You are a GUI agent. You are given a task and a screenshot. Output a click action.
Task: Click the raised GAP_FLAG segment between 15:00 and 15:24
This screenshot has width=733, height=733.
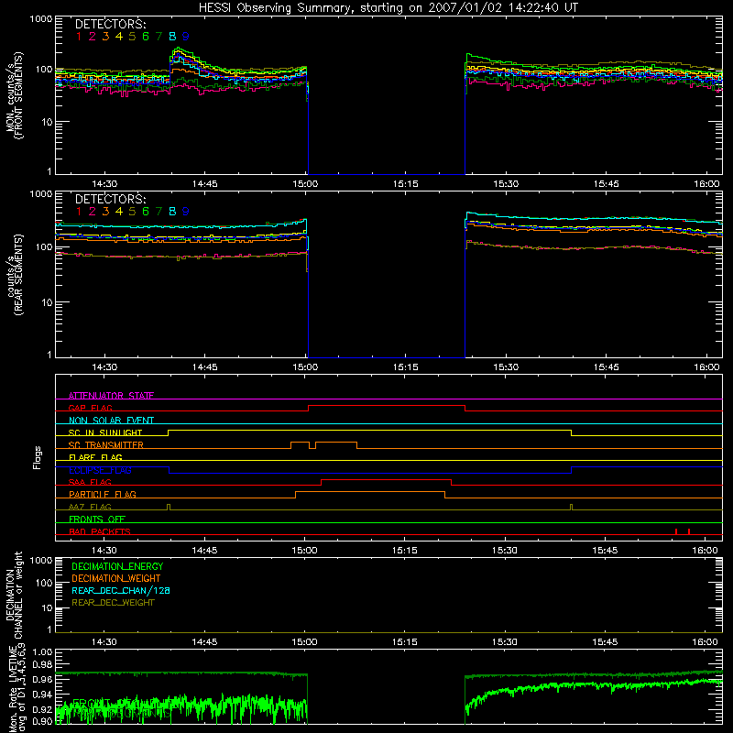point(387,406)
